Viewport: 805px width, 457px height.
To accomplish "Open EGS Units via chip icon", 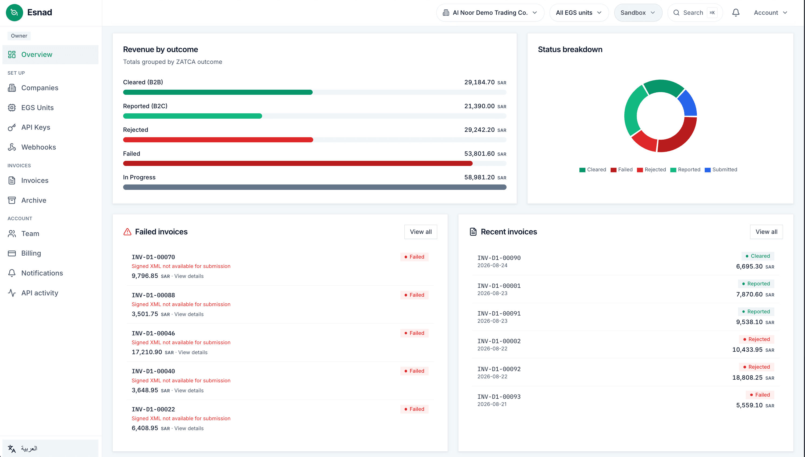I will (x=12, y=108).
